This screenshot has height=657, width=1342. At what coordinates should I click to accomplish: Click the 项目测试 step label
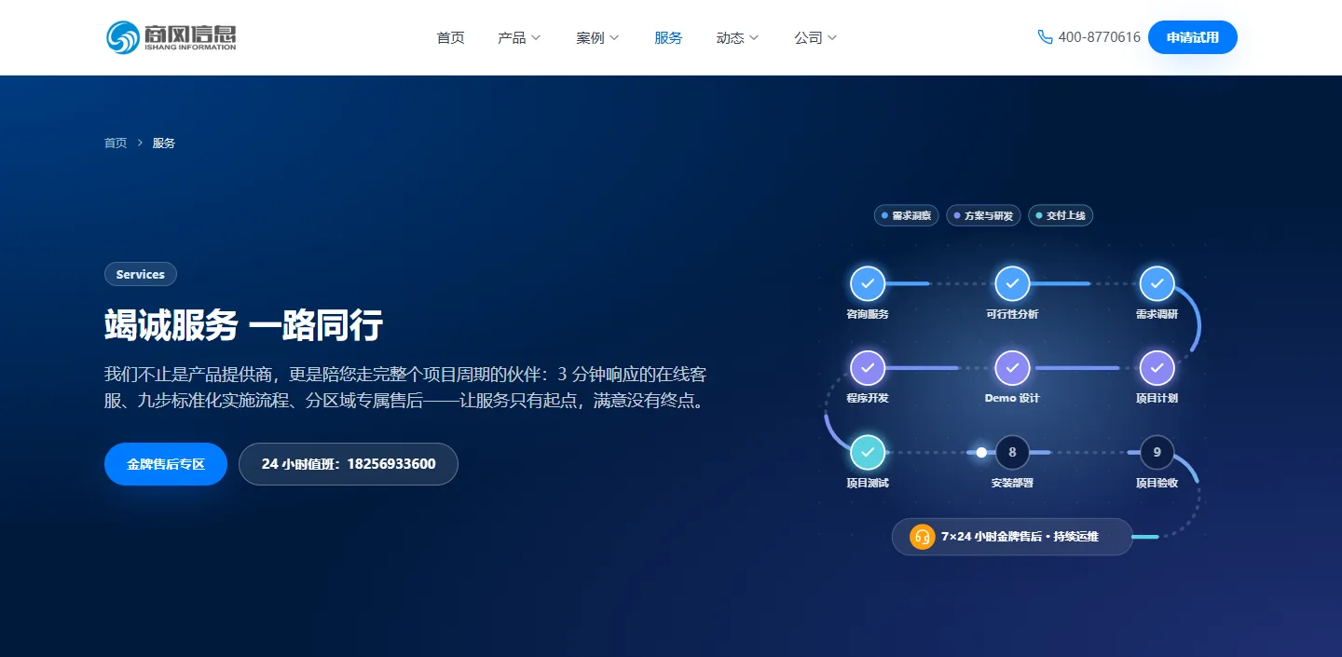(868, 483)
